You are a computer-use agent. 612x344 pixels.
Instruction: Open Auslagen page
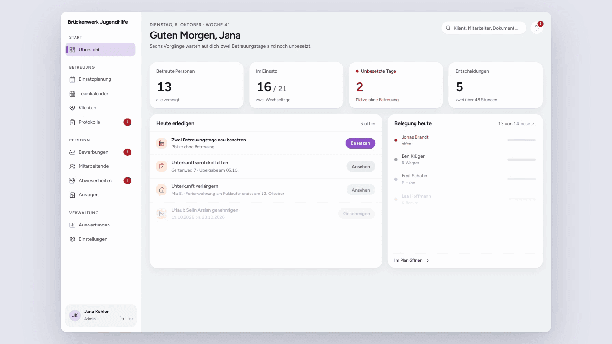click(x=100, y=195)
